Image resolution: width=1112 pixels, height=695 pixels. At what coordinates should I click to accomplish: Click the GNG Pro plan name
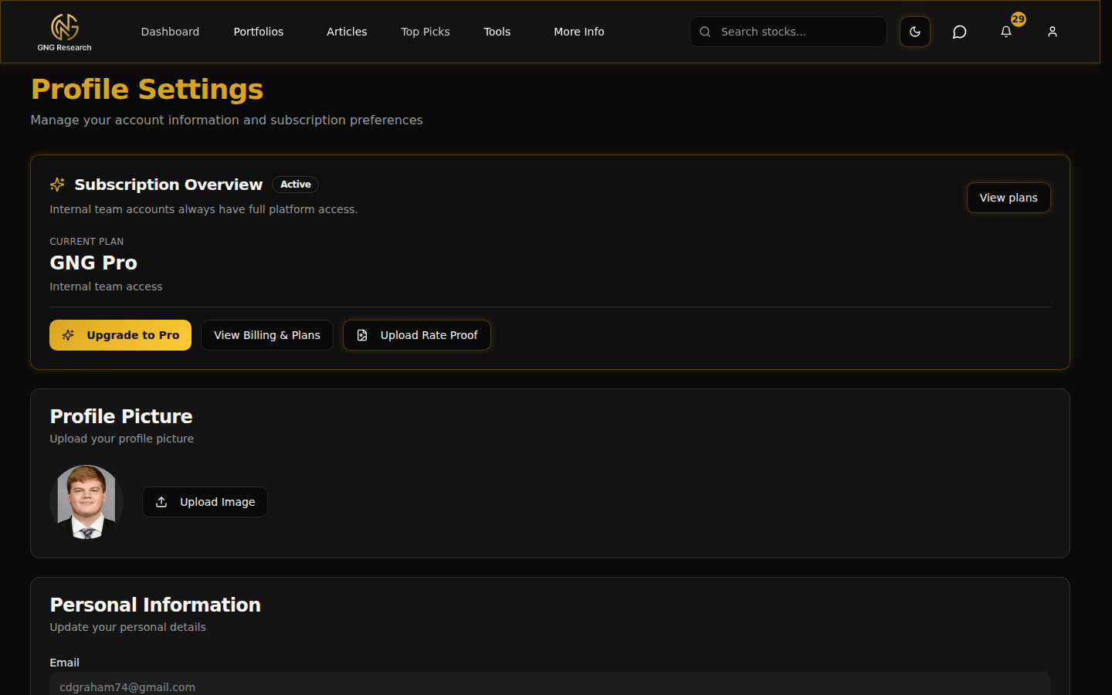click(93, 263)
